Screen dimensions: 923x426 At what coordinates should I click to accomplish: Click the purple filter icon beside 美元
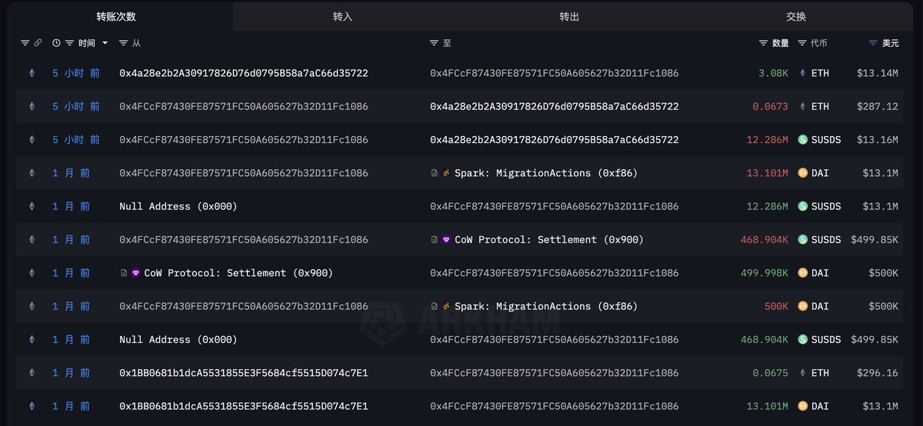point(873,43)
